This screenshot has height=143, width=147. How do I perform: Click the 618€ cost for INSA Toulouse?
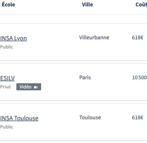tap(138, 118)
